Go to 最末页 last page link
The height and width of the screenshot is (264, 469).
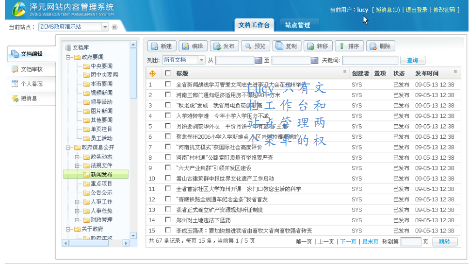pos(370,242)
